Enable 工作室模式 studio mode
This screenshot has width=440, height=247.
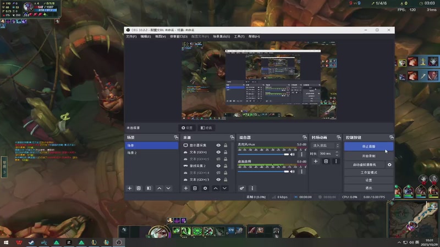tap(369, 172)
